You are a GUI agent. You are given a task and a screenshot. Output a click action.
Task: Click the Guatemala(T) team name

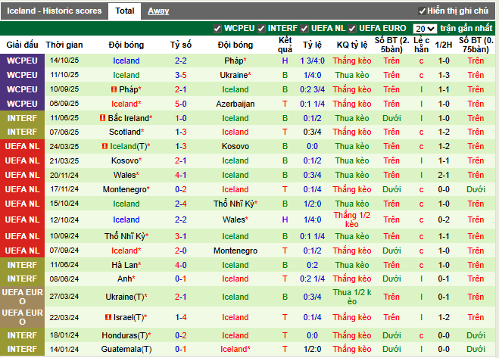126,349
